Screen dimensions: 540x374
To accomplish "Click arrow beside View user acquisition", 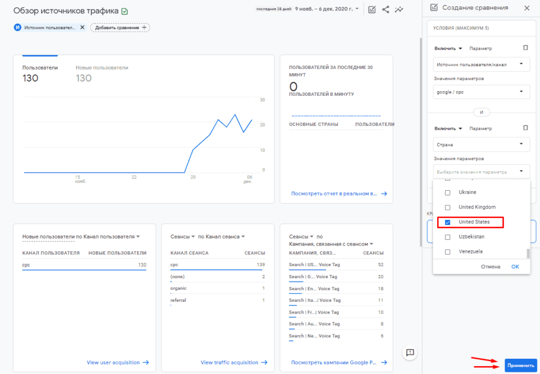I will tap(146, 362).
